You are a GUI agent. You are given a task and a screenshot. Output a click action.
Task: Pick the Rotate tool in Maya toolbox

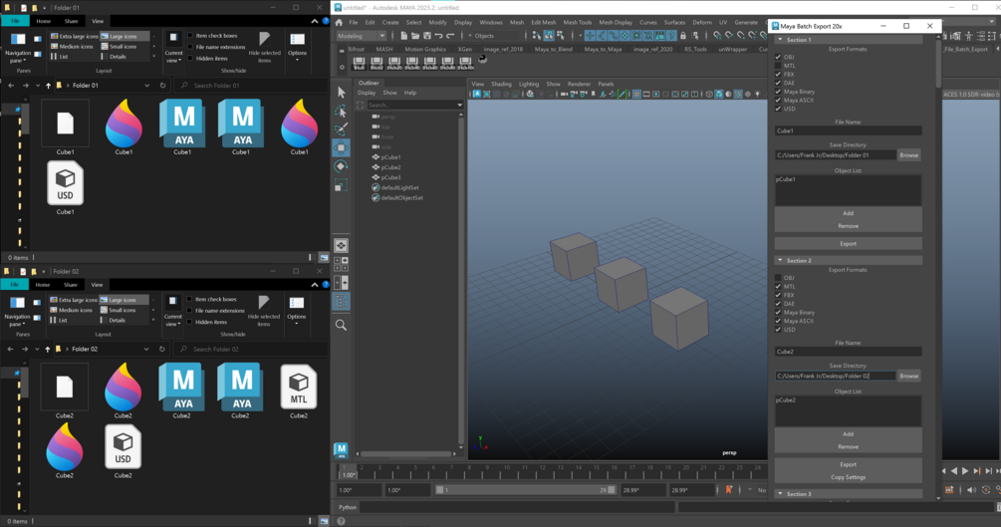[x=341, y=166]
